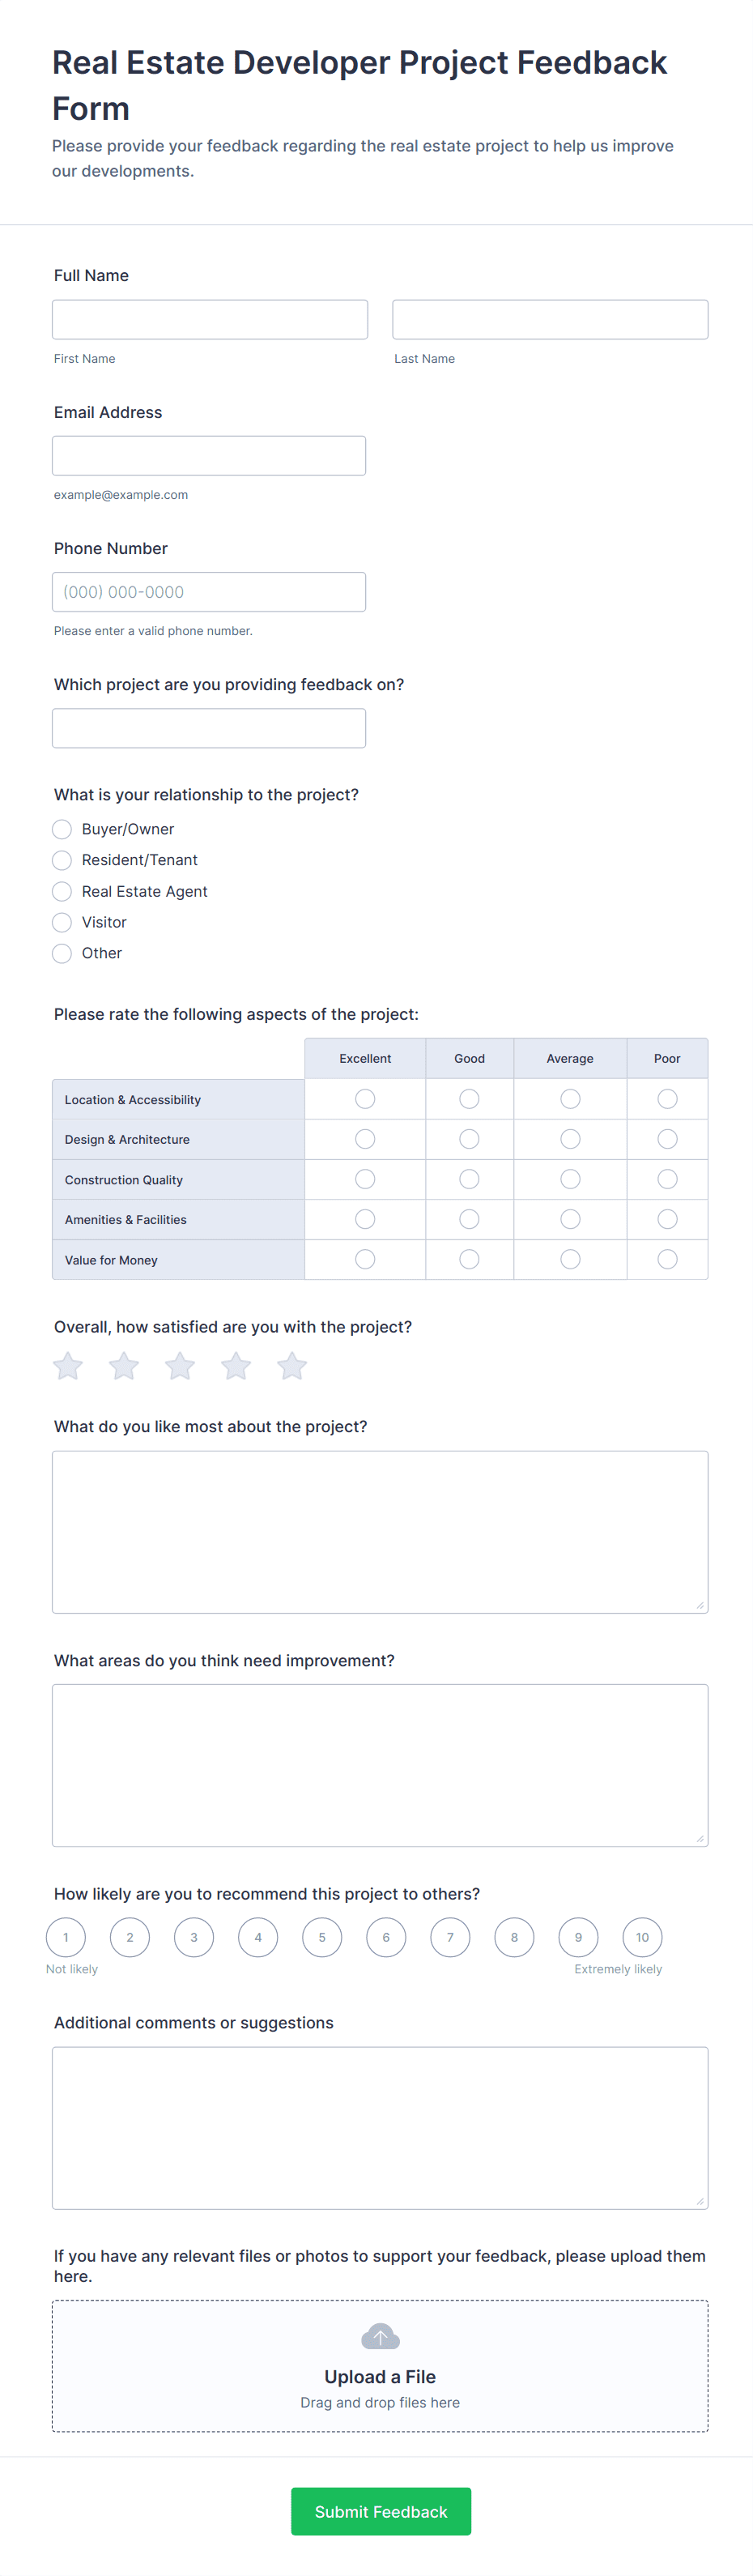Rate Location & Accessibility as Excellent
This screenshot has width=753, height=2576.
pos(365,1099)
